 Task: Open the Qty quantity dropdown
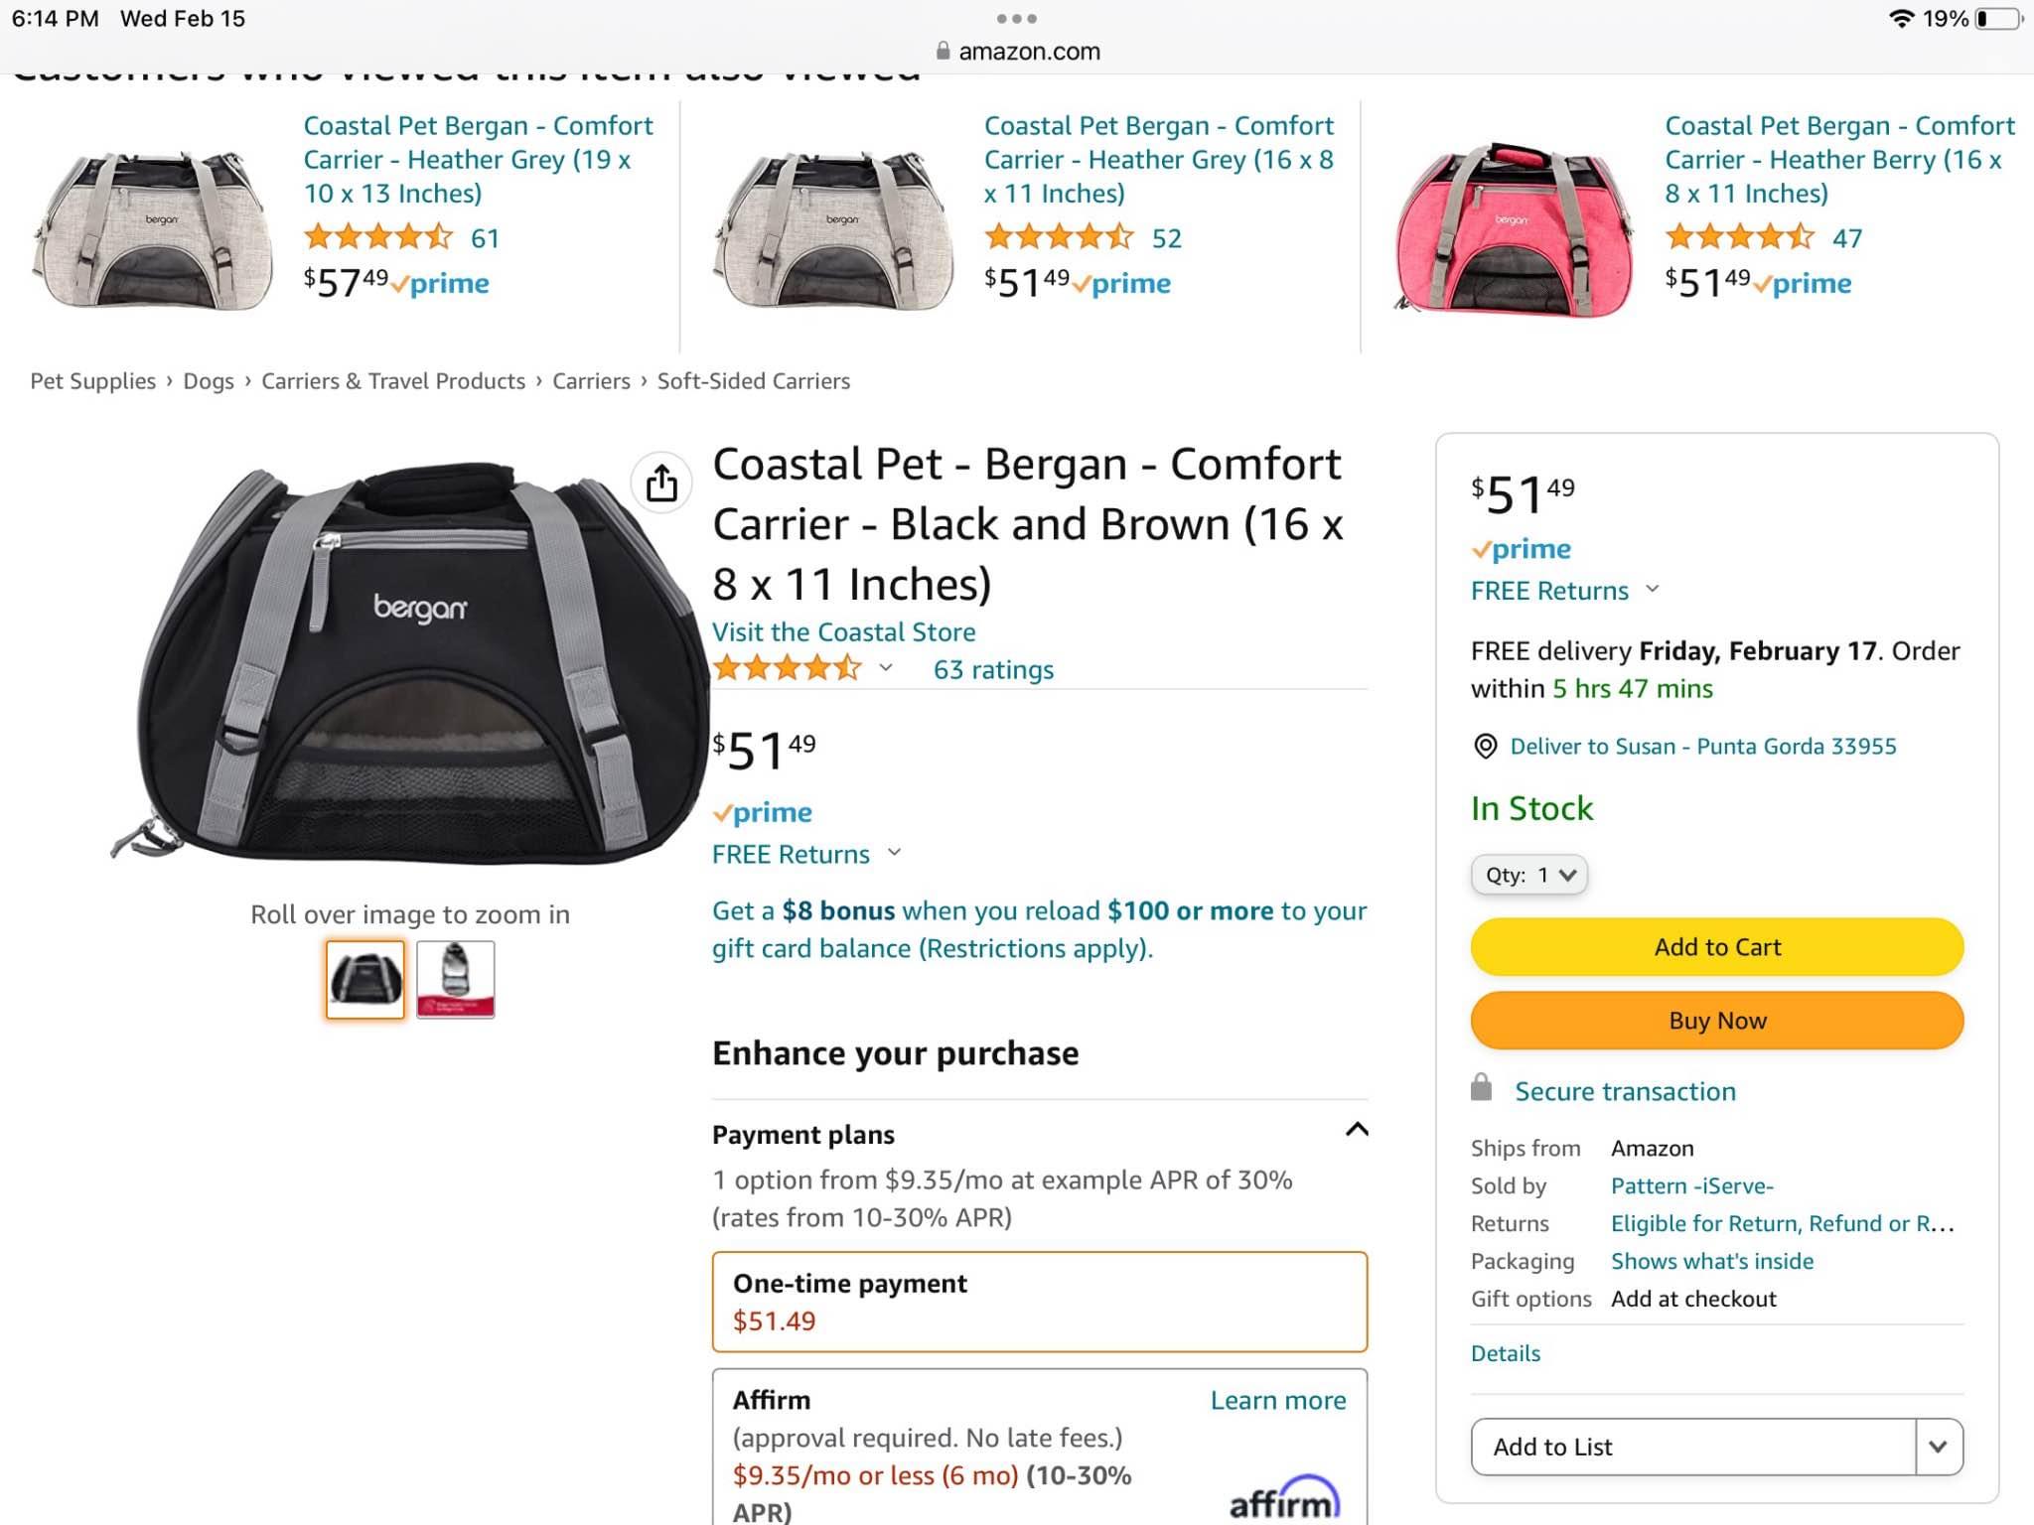pos(1528,875)
